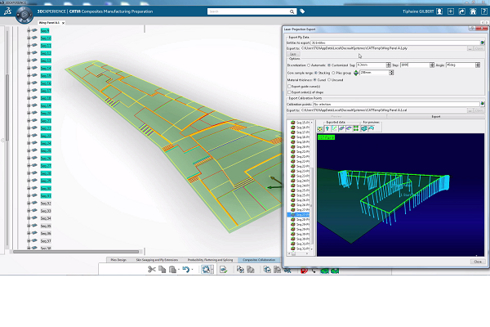This screenshot has height=327, width=490.
Task: Click the search magnifier icon
Action: click(292, 11)
